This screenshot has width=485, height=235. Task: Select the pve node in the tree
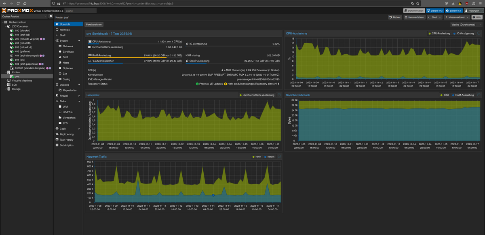pyautogui.click(x=26, y=76)
